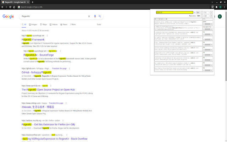Open options for openhub.net result
The width and height of the screenshot is (227, 142).
click(51, 86)
